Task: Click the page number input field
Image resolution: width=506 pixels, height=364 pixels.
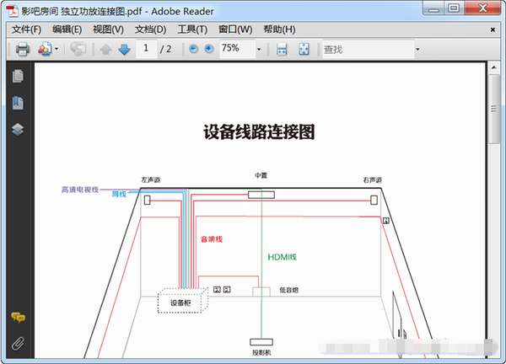Action: 147,49
